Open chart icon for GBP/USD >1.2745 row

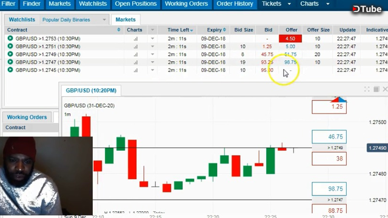[x=136, y=70]
